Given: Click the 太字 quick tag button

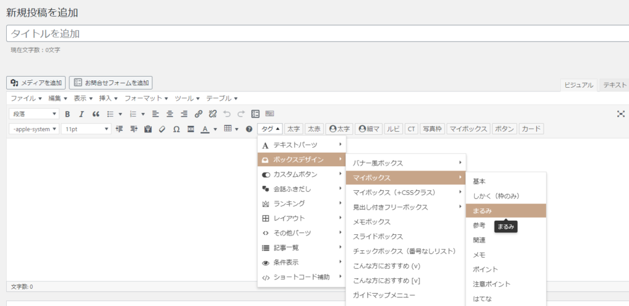Looking at the screenshot, I should pyautogui.click(x=294, y=129).
